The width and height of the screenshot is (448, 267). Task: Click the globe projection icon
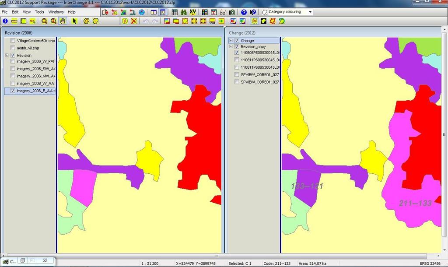pyautogui.click(x=142, y=12)
